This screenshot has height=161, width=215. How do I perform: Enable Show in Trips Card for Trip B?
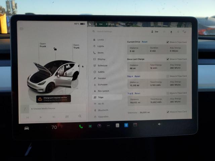click(x=168, y=93)
